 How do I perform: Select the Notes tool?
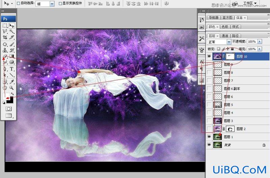click(5, 82)
